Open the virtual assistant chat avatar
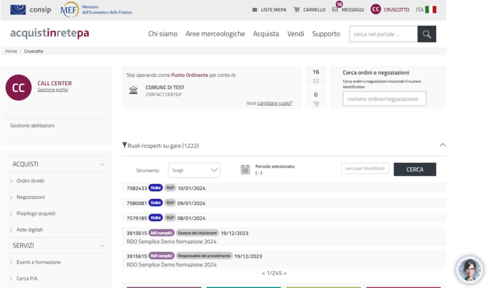This screenshot has height=288, width=492. click(x=469, y=270)
